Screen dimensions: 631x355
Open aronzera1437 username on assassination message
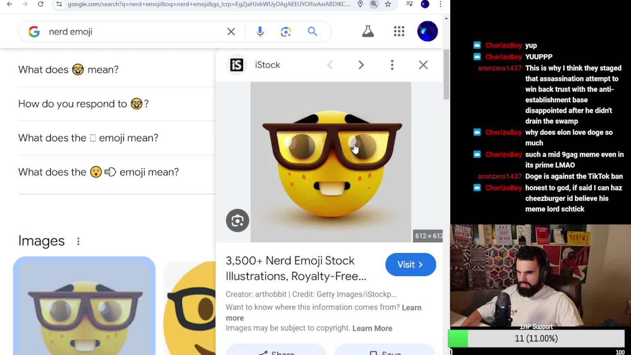pos(500,68)
